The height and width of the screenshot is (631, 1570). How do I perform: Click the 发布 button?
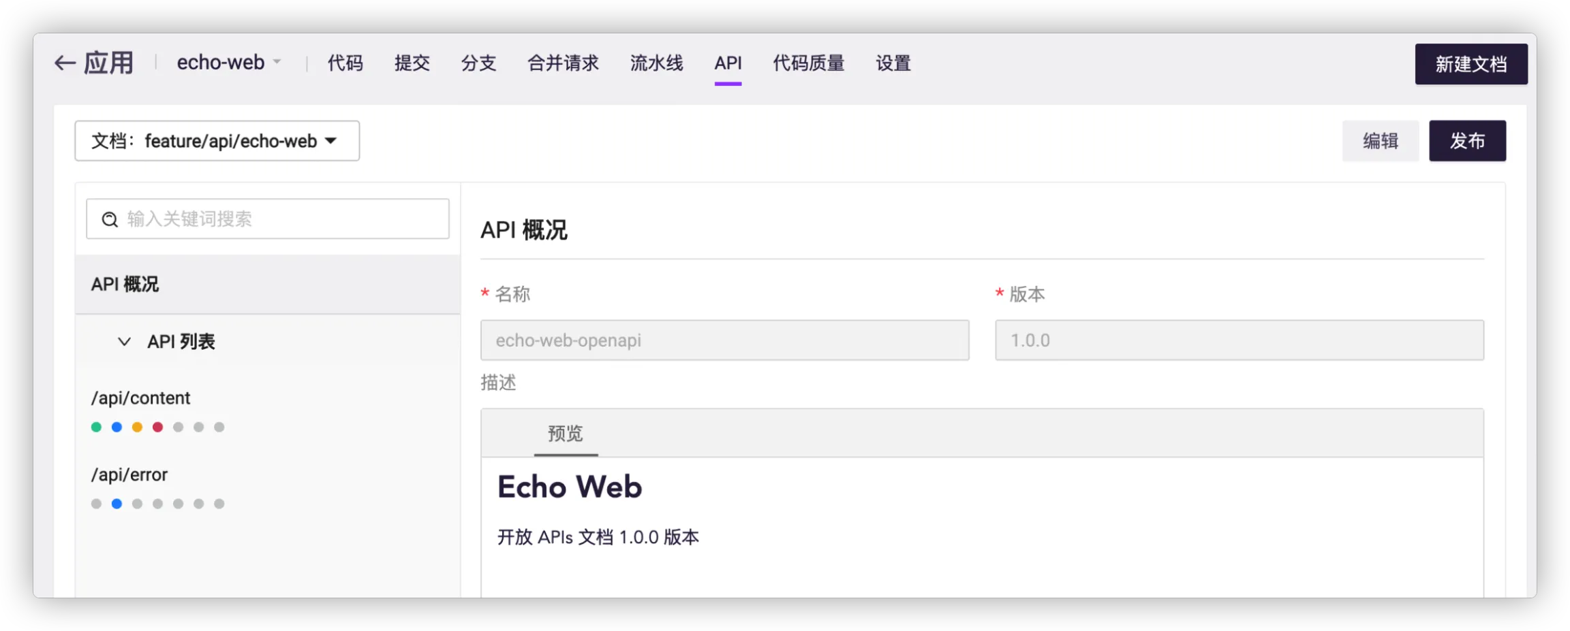(1466, 141)
